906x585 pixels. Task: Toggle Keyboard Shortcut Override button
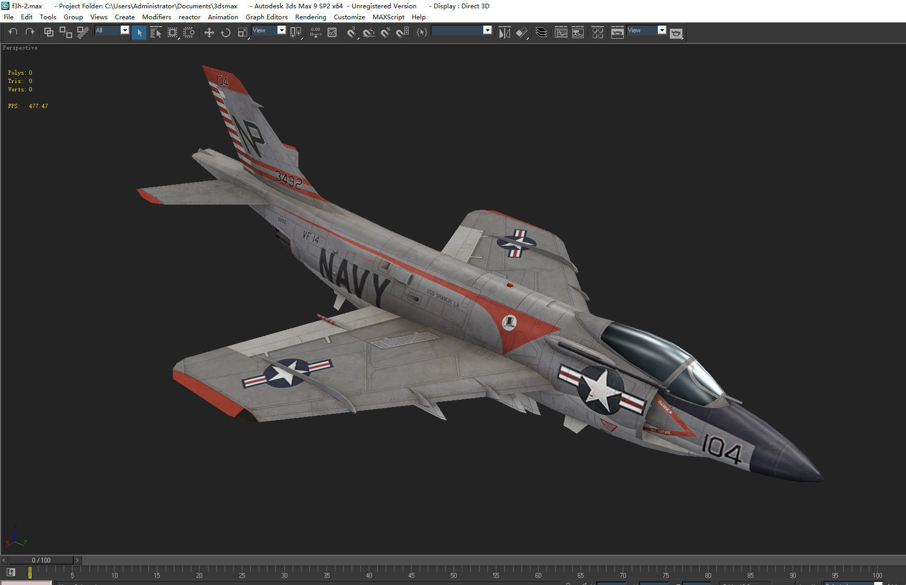click(x=332, y=32)
